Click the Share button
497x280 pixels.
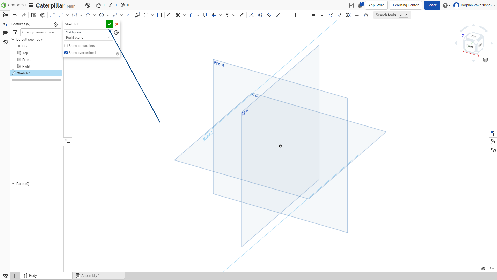tap(432, 5)
